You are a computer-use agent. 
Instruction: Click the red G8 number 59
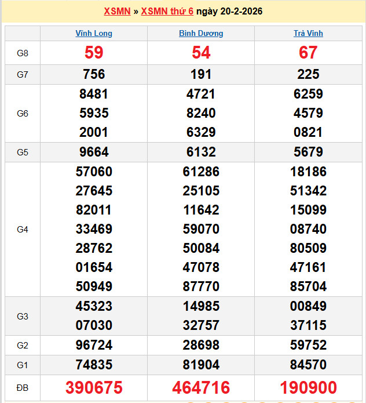pos(94,53)
